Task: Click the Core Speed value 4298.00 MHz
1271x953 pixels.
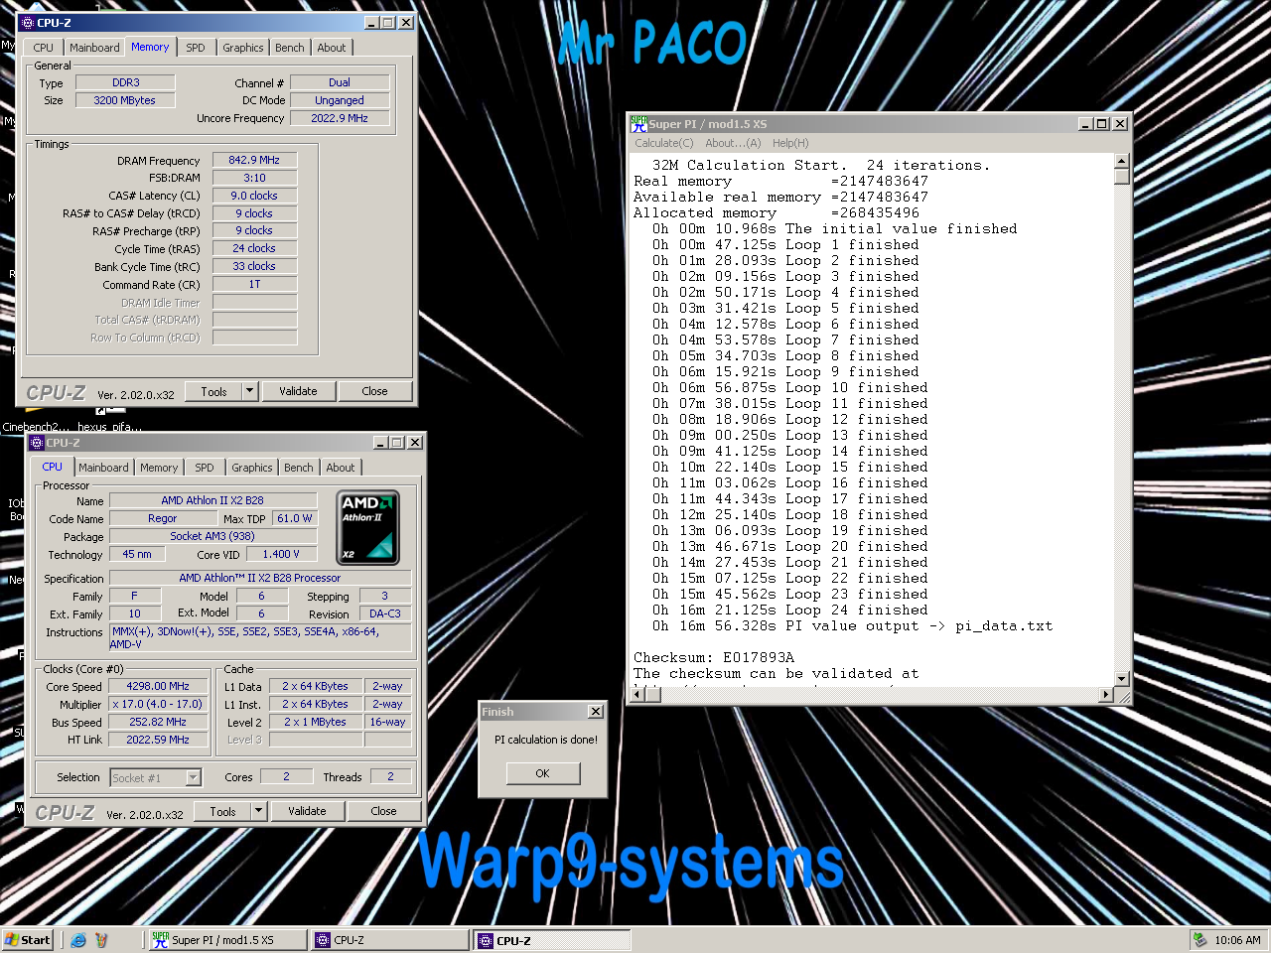Action: pyautogui.click(x=158, y=686)
